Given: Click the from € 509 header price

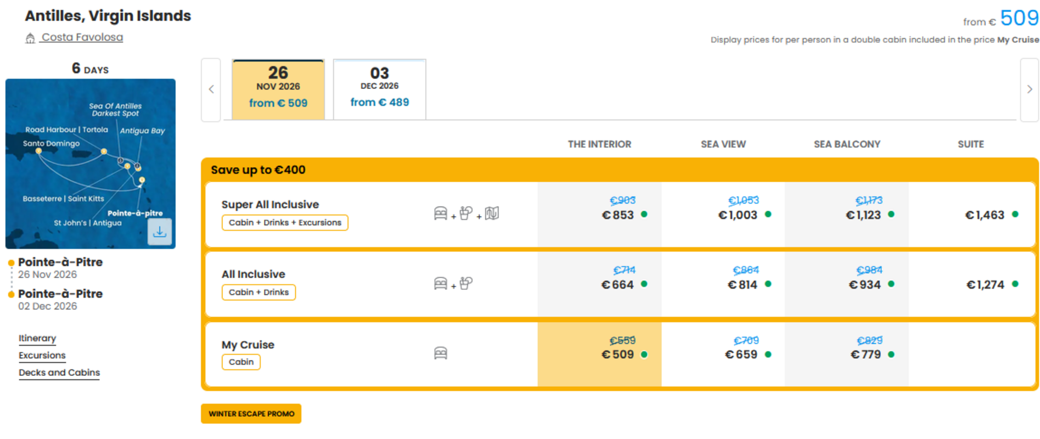Looking at the screenshot, I should click(1001, 19).
